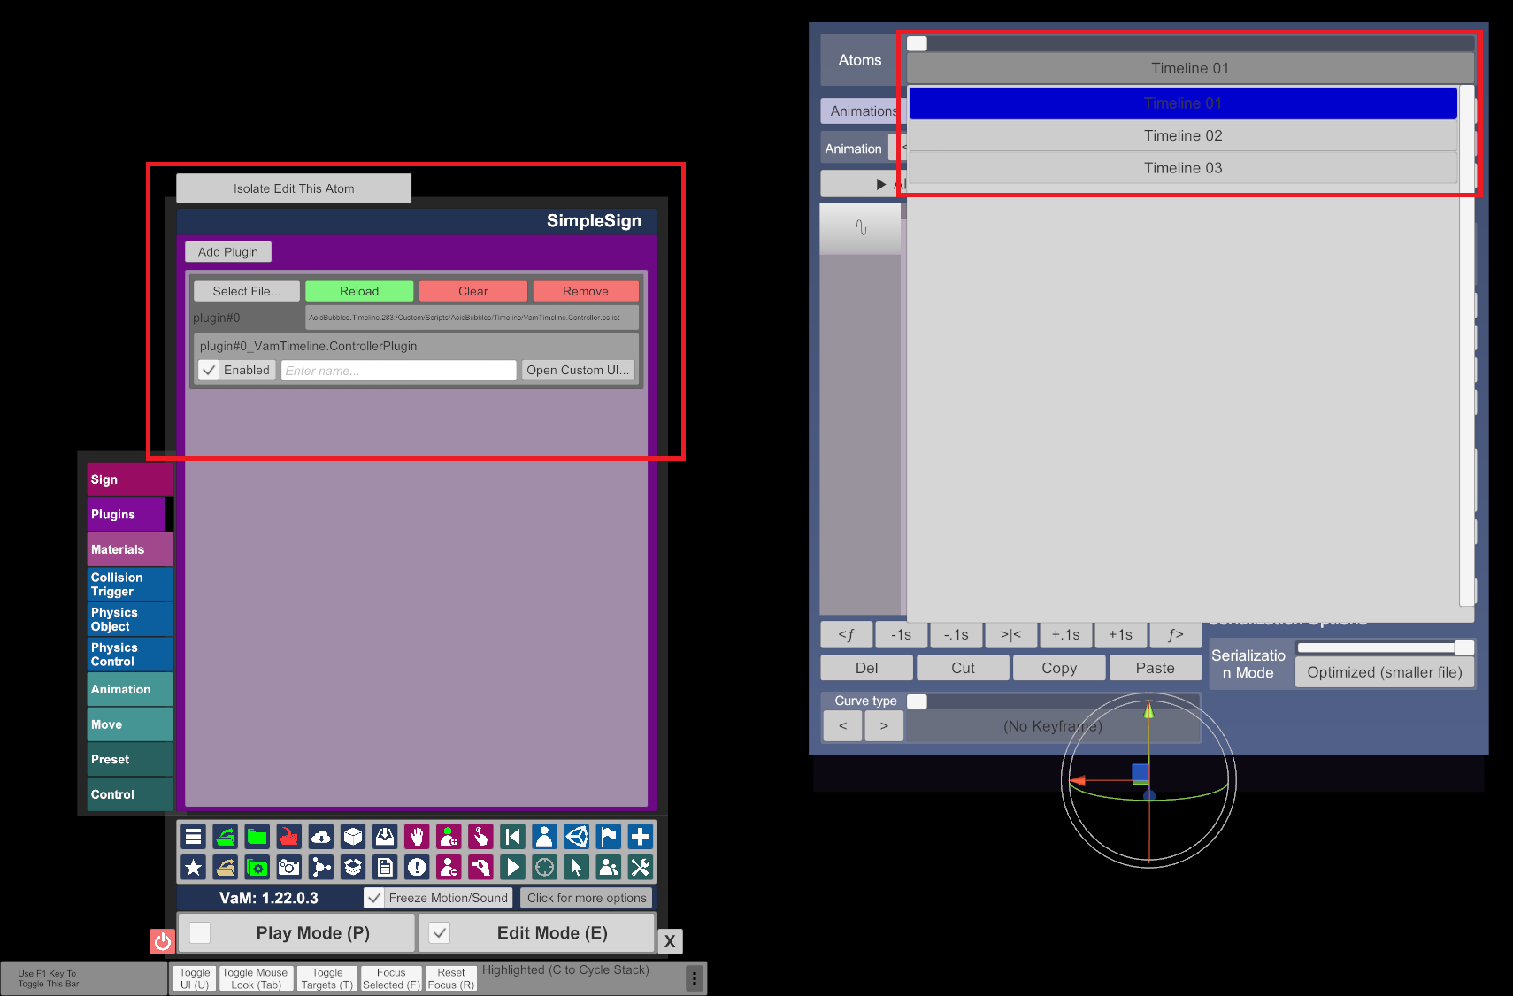Open the main hamburger menu icon

click(x=194, y=837)
